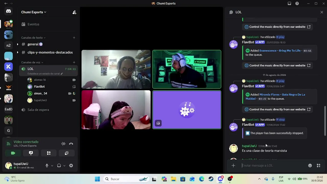Select tupaiUwU in voice channel list
327x184 pixels.
52,100
